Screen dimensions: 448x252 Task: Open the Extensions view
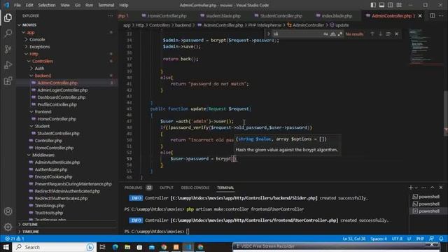[x=8, y=80]
